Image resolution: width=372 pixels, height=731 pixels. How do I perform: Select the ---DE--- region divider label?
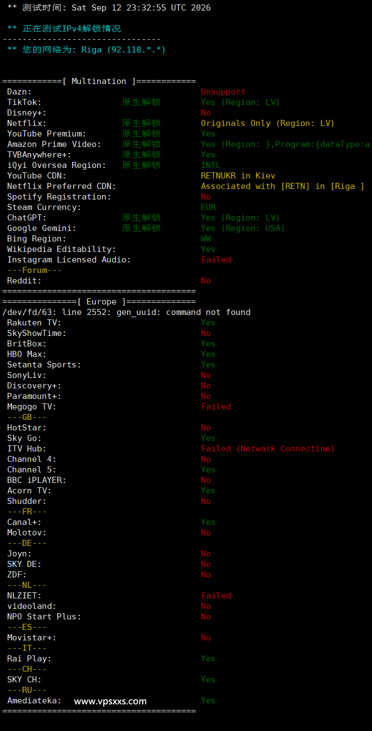(x=27, y=543)
